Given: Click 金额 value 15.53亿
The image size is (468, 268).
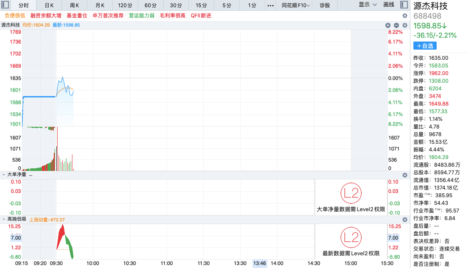Looking at the screenshot, I should point(438,142).
